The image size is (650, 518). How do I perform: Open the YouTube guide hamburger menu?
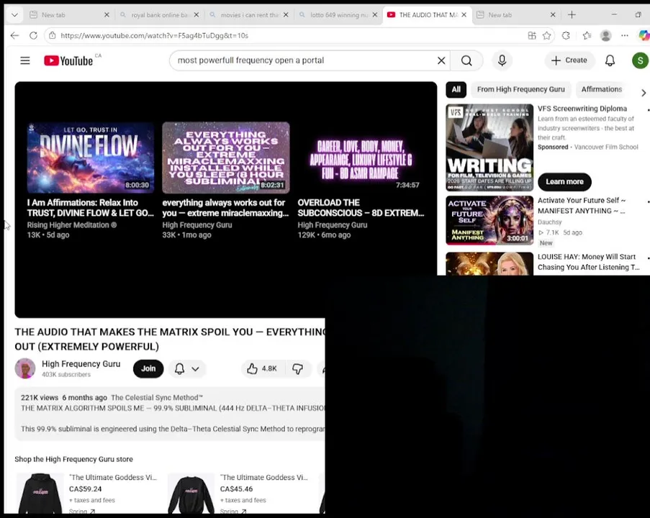(25, 60)
